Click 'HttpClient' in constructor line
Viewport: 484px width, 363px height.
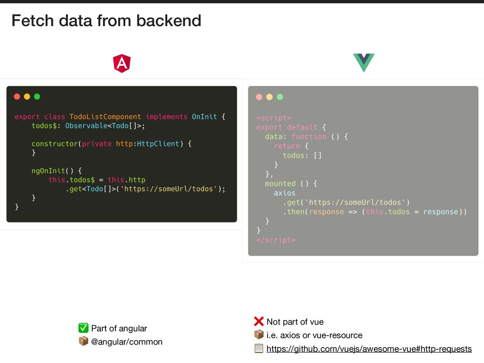pyautogui.click(x=158, y=144)
